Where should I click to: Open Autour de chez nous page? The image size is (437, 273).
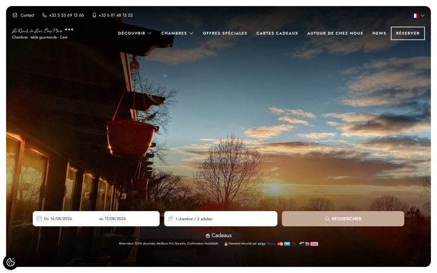[x=335, y=33]
